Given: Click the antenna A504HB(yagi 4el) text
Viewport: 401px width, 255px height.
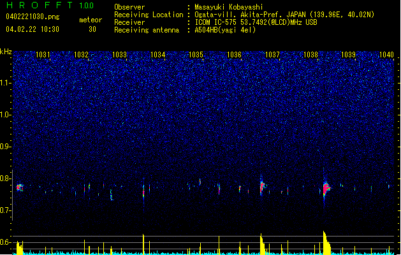Looking at the screenshot, I should [x=225, y=30].
